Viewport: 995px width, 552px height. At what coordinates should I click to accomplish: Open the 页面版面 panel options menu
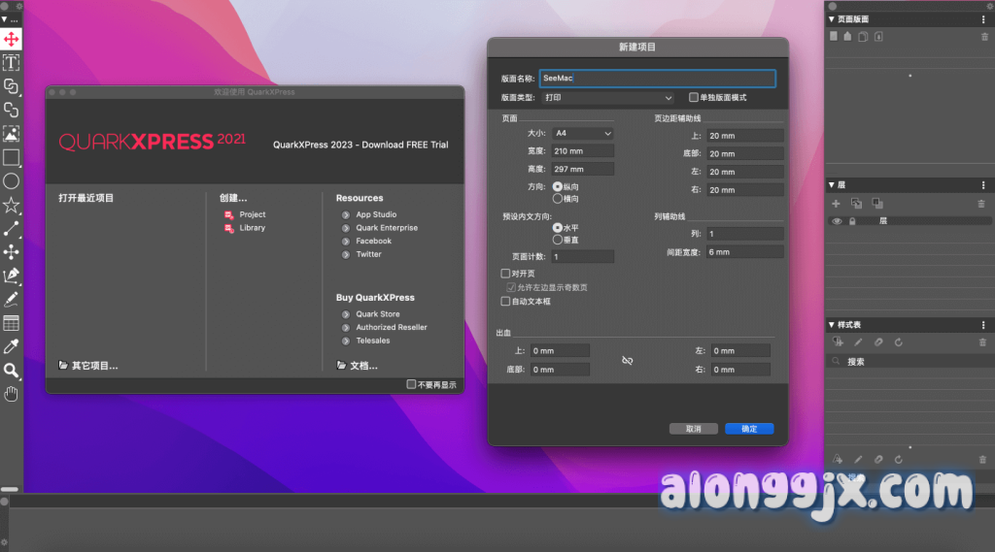(x=982, y=19)
